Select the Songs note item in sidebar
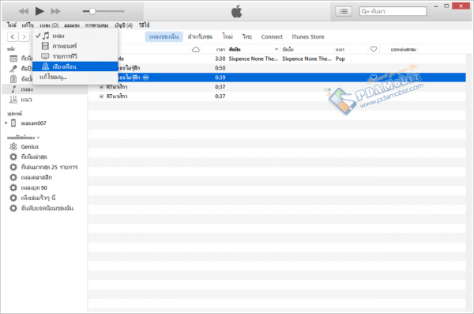 pos(44,89)
